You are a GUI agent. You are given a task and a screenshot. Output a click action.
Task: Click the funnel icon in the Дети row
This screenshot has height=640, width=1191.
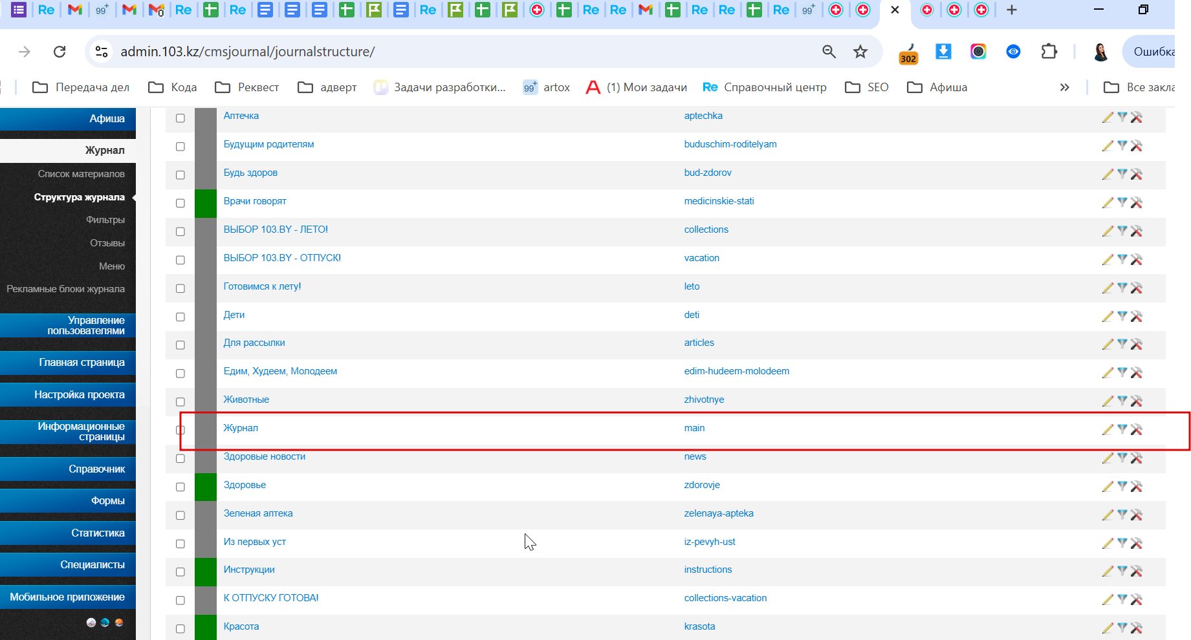[1122, 316]
